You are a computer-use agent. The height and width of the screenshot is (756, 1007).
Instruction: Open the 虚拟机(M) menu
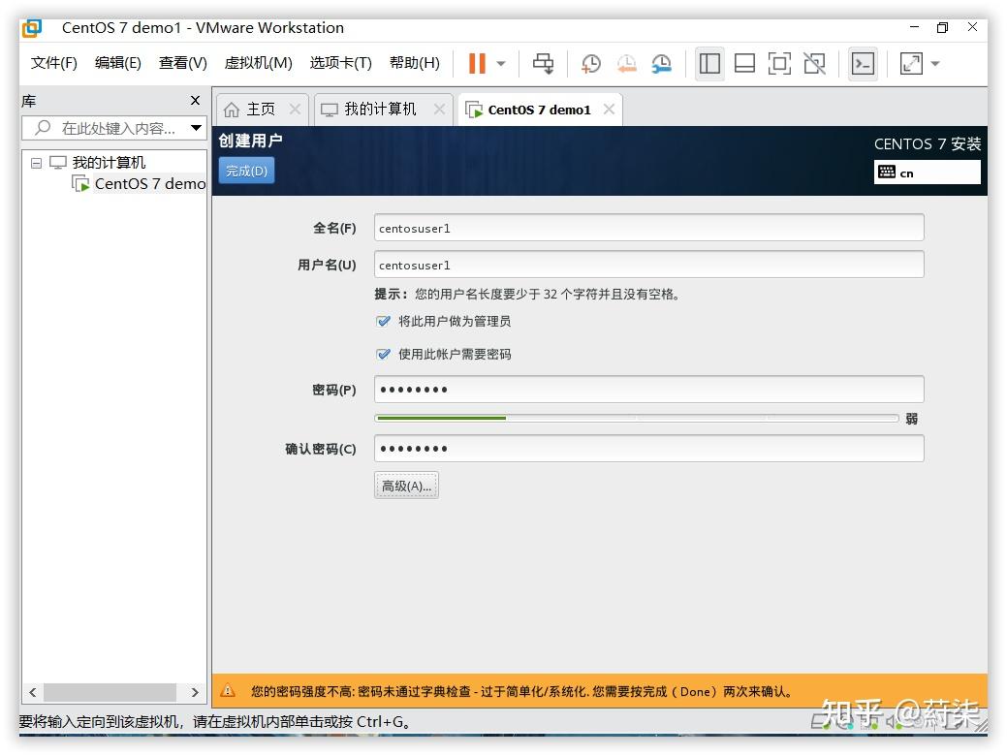[x=258, y=63]
